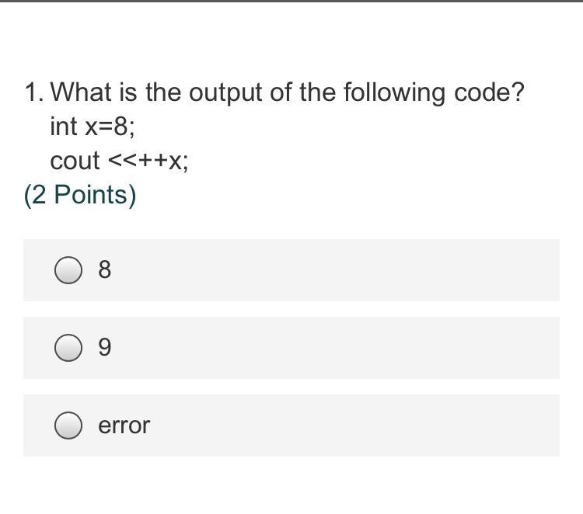Click the word "code?" in the question
Image resolution: width=583 pixels, height=514 pixels.
point(489,92)
